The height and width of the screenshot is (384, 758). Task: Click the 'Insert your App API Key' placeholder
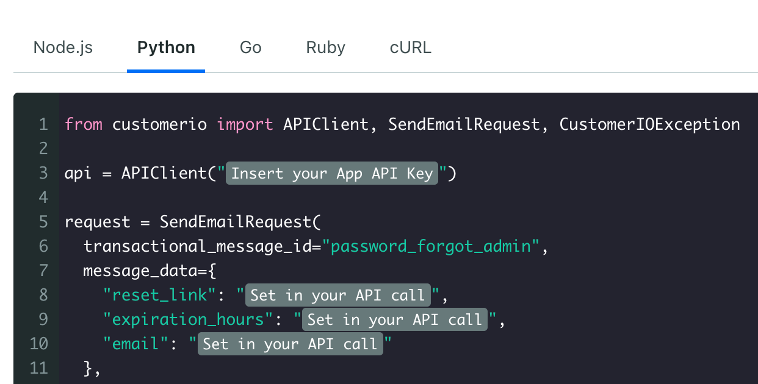click(332, 174)
